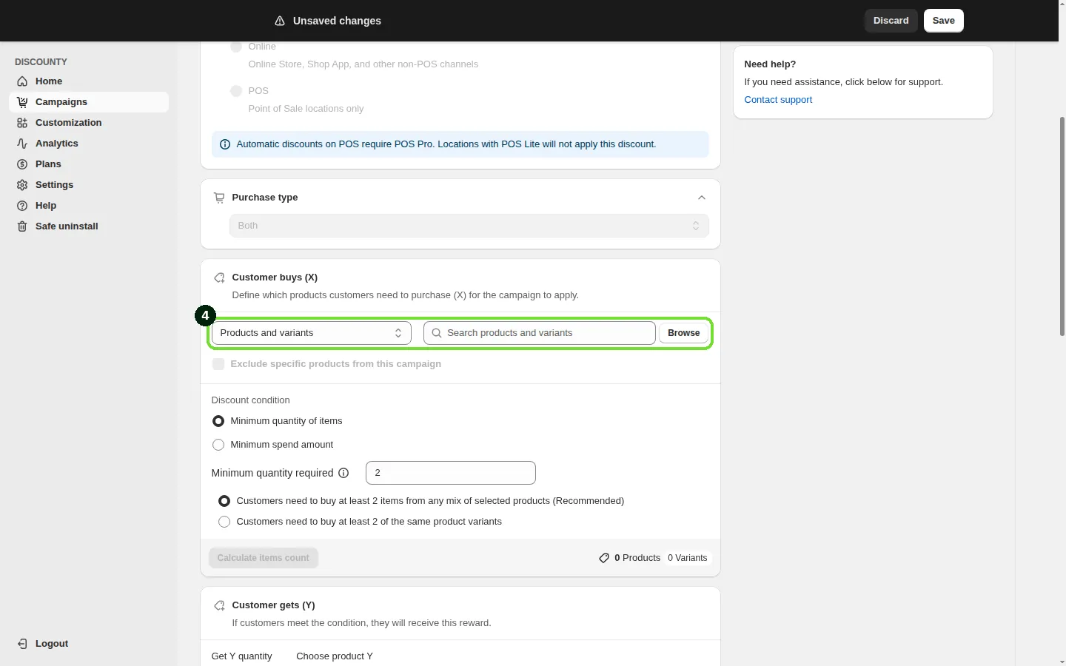Image resolution: width=1066 pixels, height=666 pixels.
Task: Select the POS sales channel radio
Action: coord(236,91)
